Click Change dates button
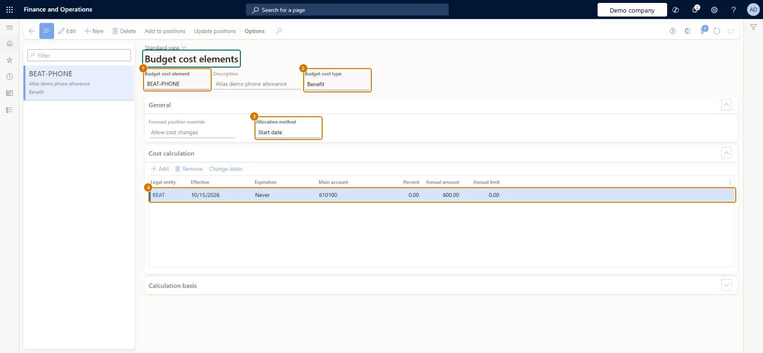The height and width of the screenshot is (353, 763). (x=226, y=169)
